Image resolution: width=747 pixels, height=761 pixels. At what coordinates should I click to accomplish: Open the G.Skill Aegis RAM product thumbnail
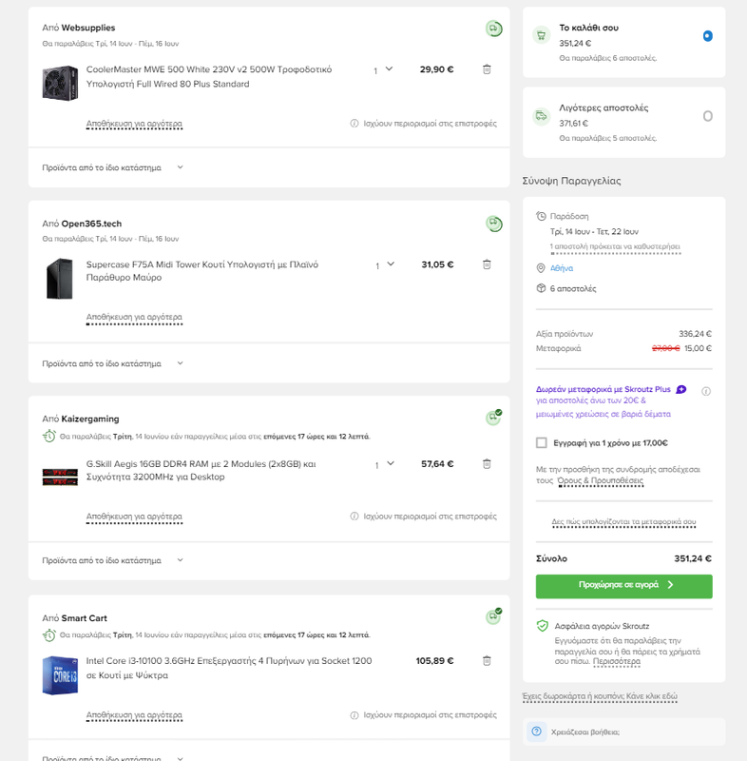tap(60, 477)
